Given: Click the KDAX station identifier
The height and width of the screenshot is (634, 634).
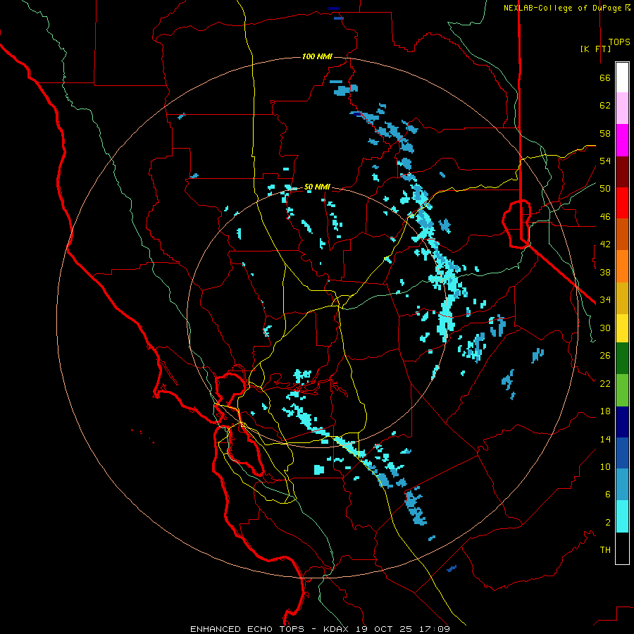Looking at the screenshot, I should [x=337, y=629].
